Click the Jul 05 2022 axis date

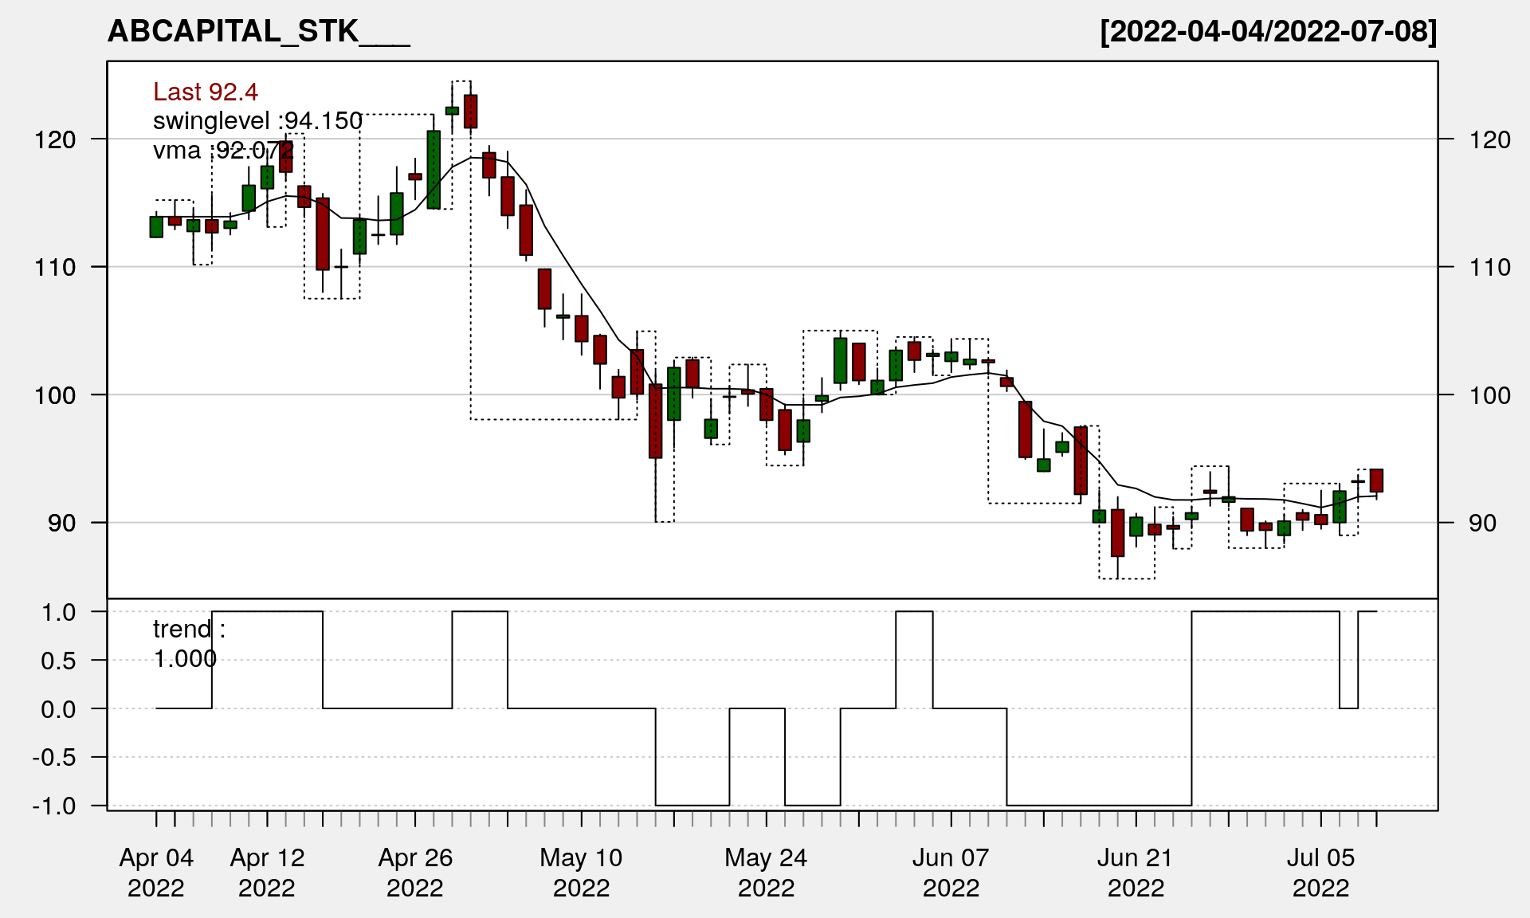click(1320, 872)
